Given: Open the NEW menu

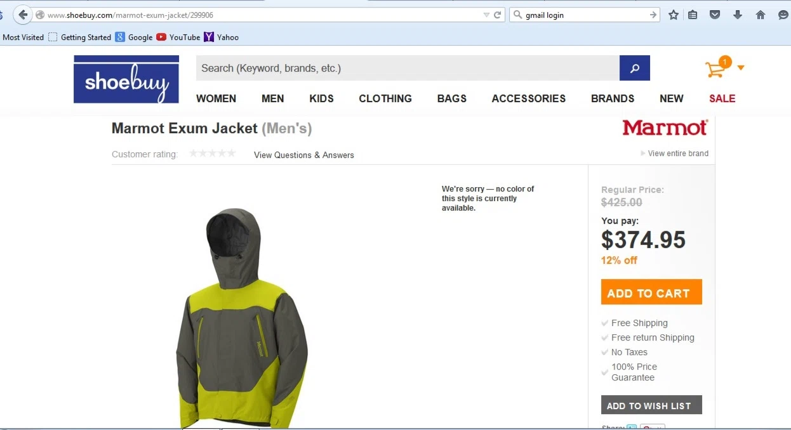Looking at the screenshot, I should [672, 98].
